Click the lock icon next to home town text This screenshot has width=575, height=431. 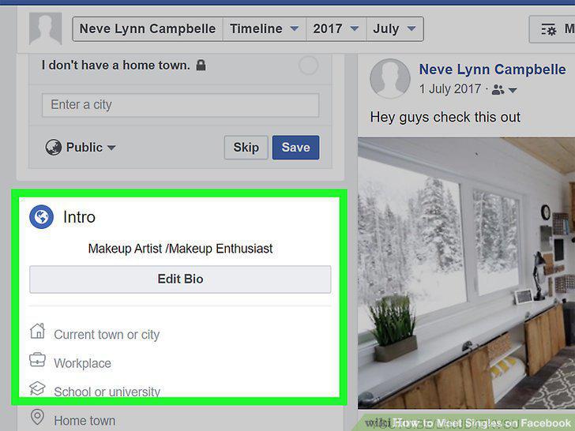(x=201, y=66)
